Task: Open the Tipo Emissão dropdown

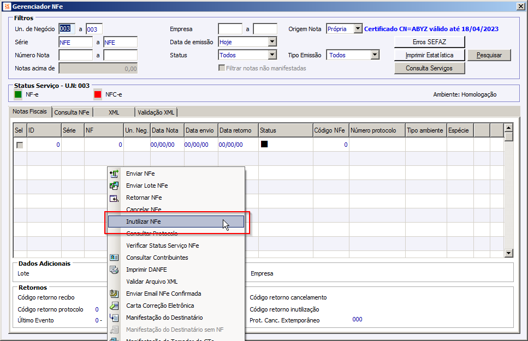Action: (375, 55)
